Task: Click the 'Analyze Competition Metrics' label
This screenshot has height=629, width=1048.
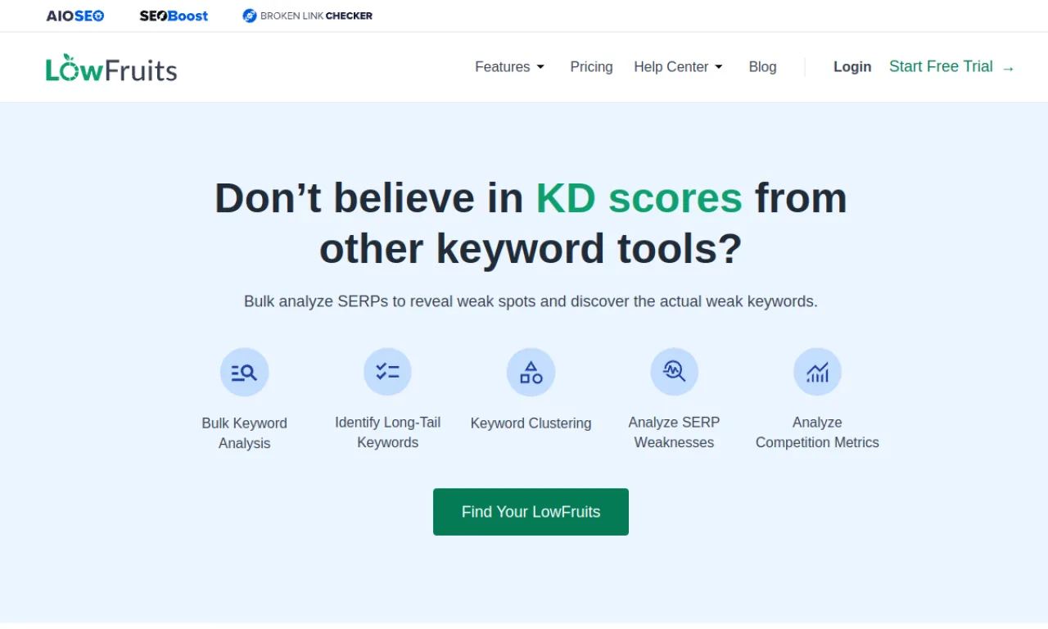Action: click(817, 432)
